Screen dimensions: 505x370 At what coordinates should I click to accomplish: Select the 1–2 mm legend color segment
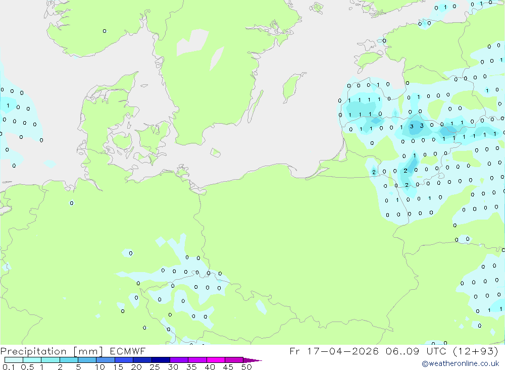click(x=50, y=360)
